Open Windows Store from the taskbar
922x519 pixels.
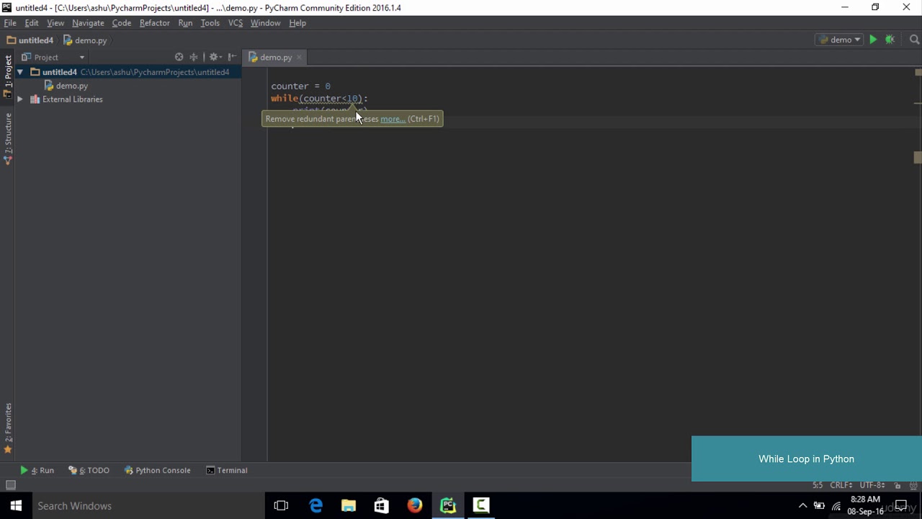pyautogui.click(x=382, y=505)
